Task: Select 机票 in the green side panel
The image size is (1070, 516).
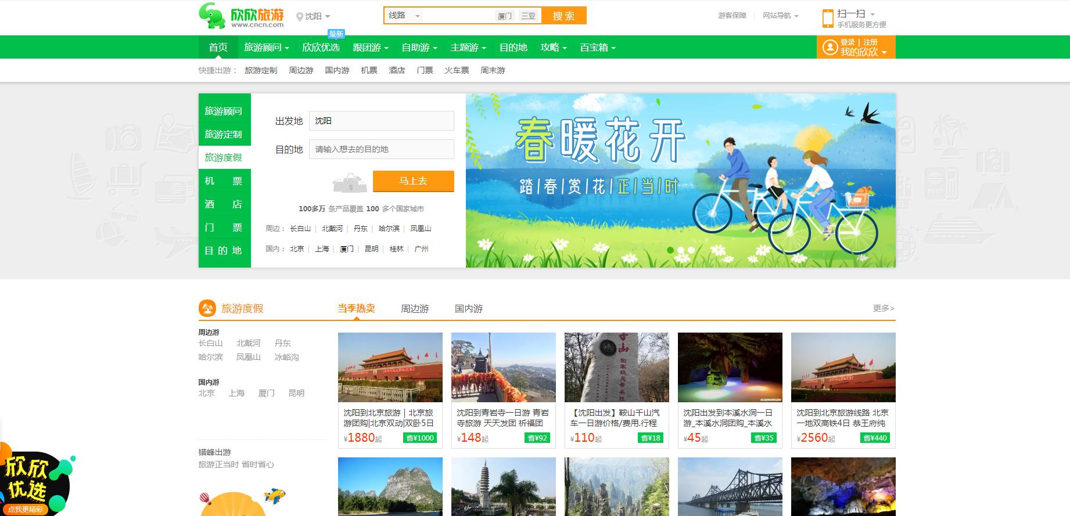Action: point(225,181)
